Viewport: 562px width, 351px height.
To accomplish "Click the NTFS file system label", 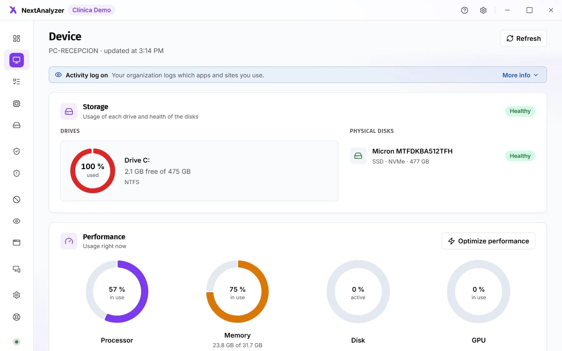I will coord(132,182).
